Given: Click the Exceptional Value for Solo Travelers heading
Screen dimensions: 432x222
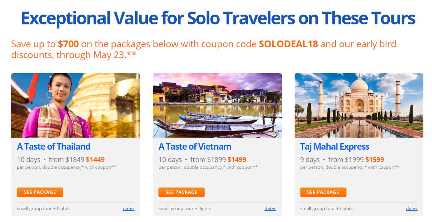Looking at the screenshot, I should point(218,18).
